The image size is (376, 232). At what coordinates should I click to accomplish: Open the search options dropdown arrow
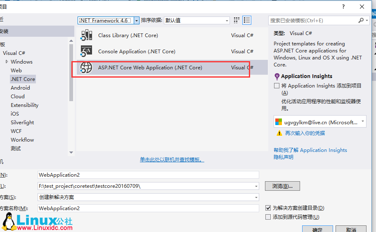click(367, 20)
